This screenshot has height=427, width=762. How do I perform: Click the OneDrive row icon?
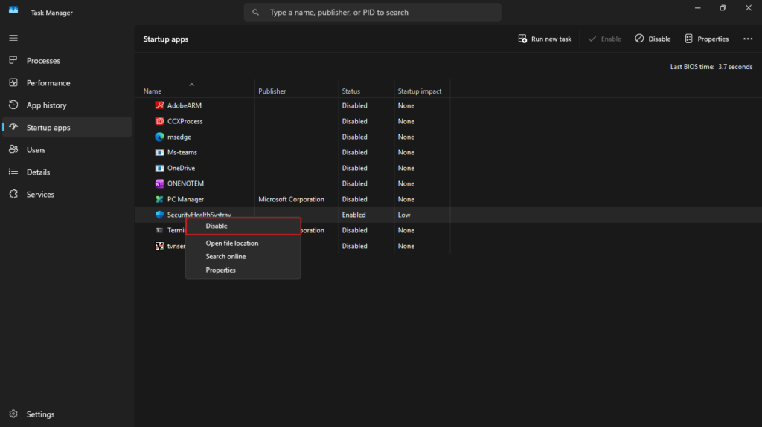click(159, 168)
